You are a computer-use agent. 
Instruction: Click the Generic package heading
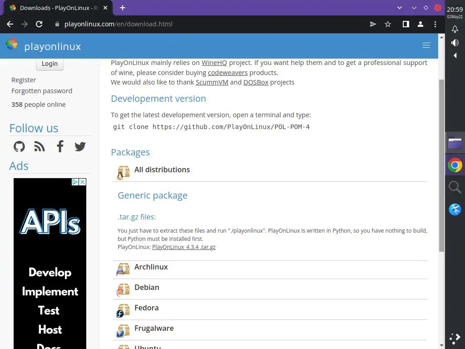(153, 195)
